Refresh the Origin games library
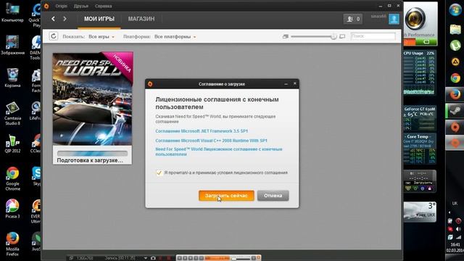Screen dimensions: 464x261 (53, 36)
